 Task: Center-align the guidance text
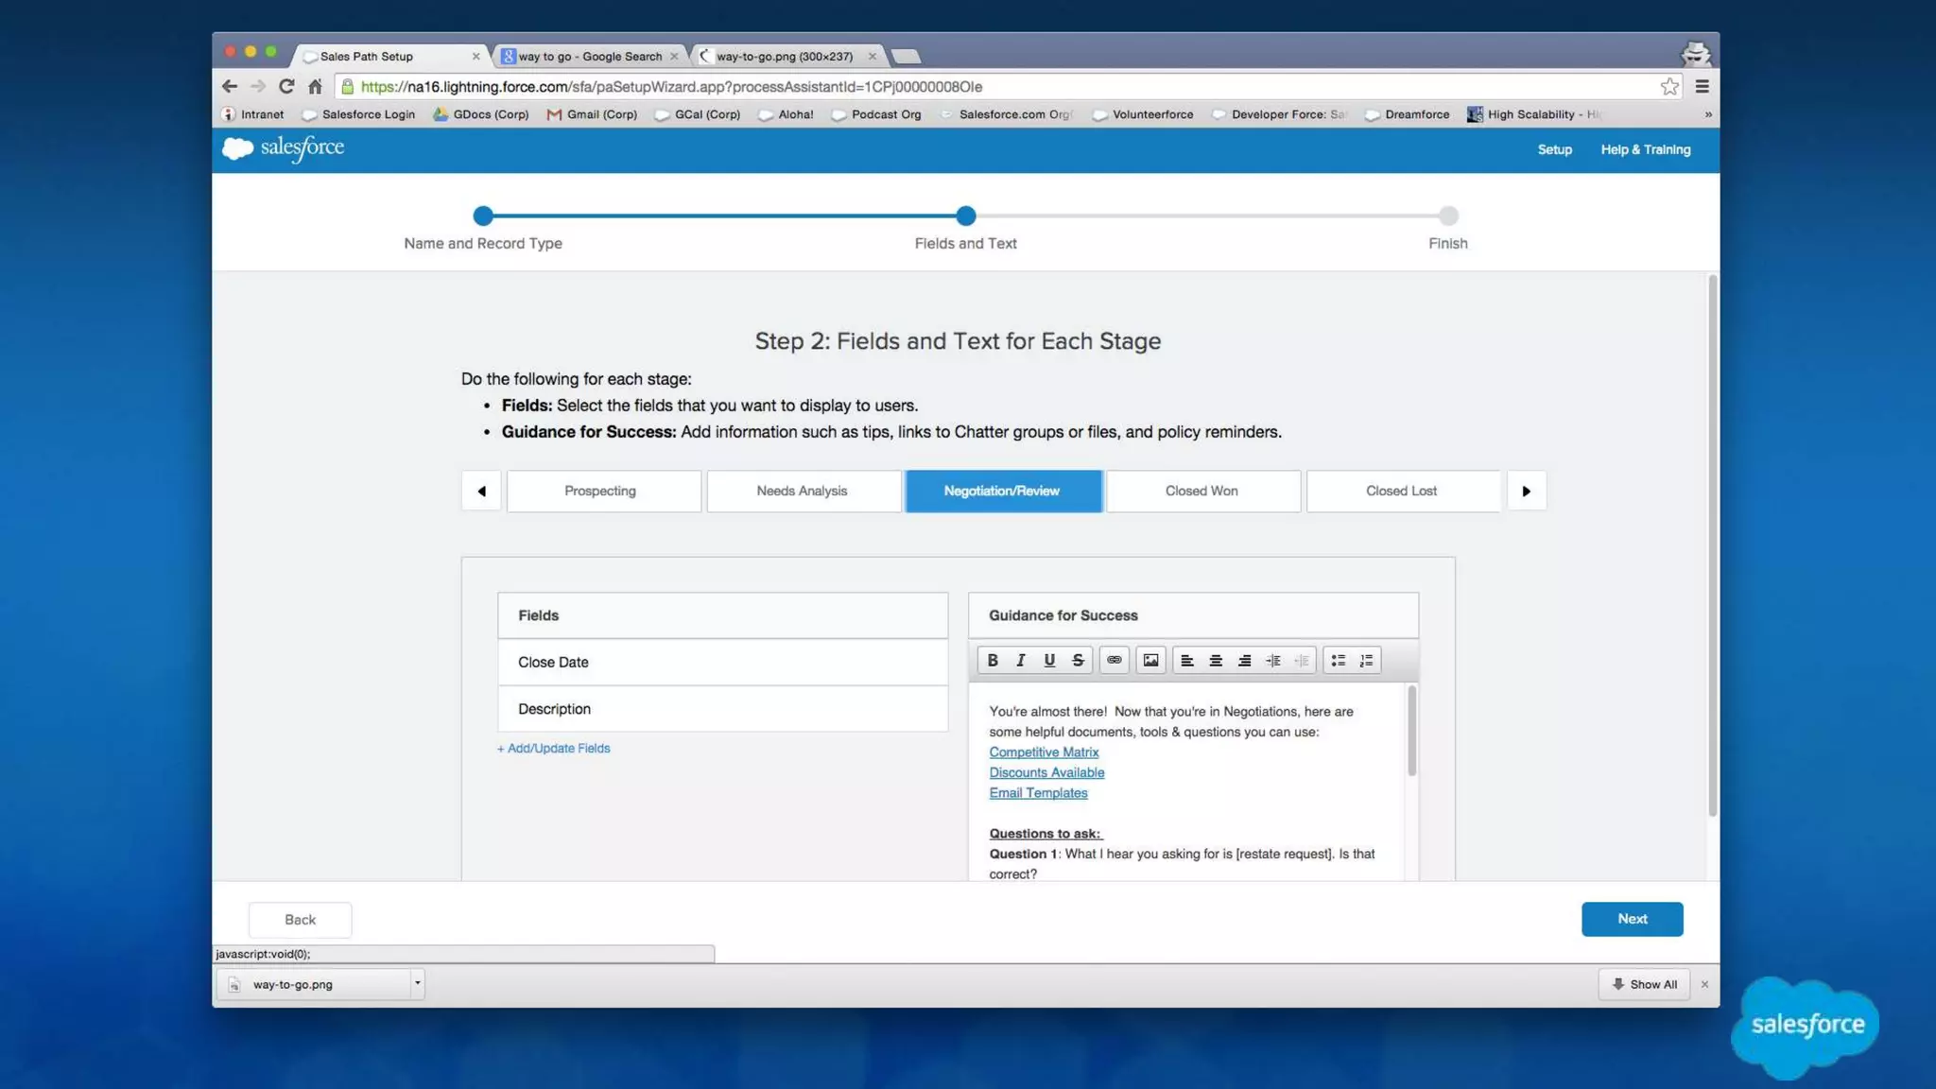1216,661
